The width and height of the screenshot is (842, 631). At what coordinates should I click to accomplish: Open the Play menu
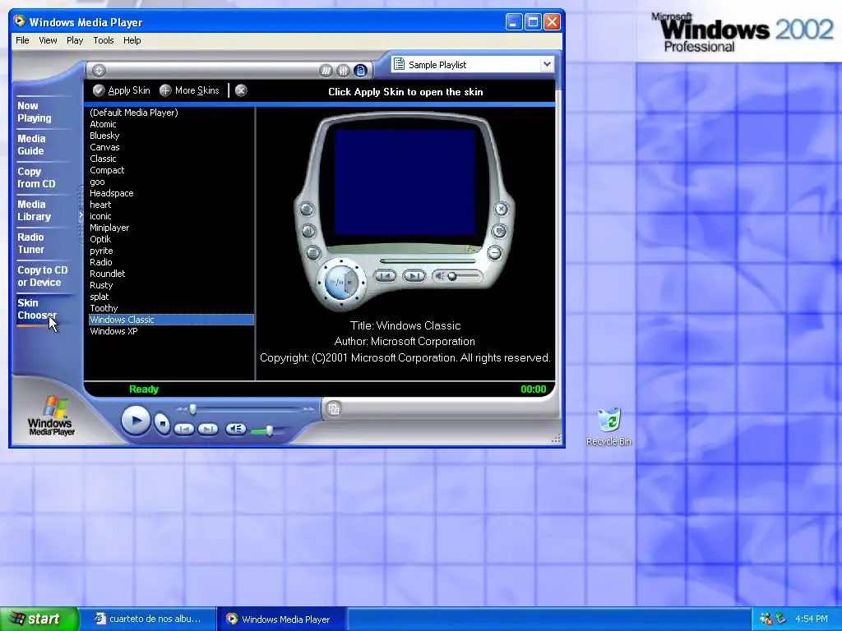pyautogui.click(x=75, y=40)
